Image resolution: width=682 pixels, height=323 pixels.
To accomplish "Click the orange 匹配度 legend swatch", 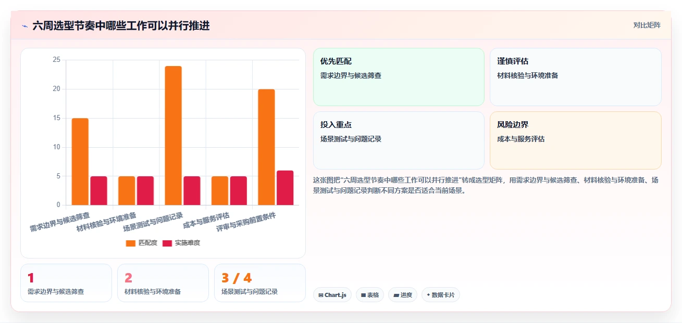I will point(131,243).
